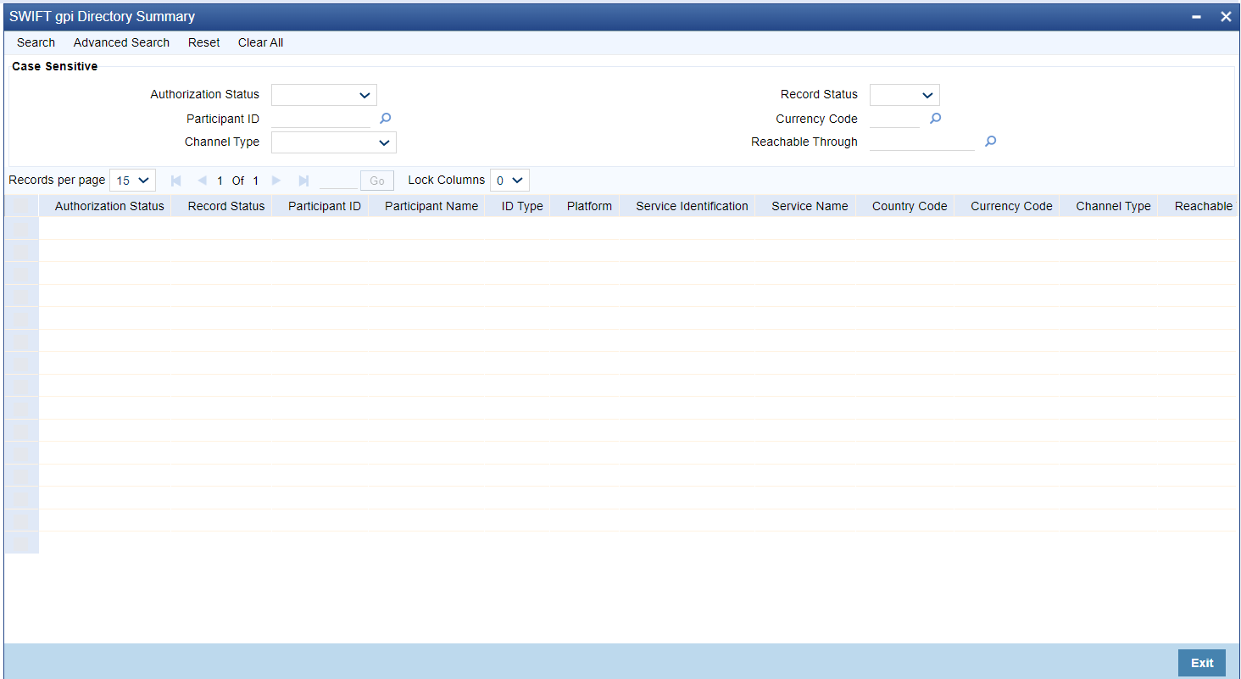Click Search in the toolbar
This screenshot has height=679, width=1241.
pos(36,42)
